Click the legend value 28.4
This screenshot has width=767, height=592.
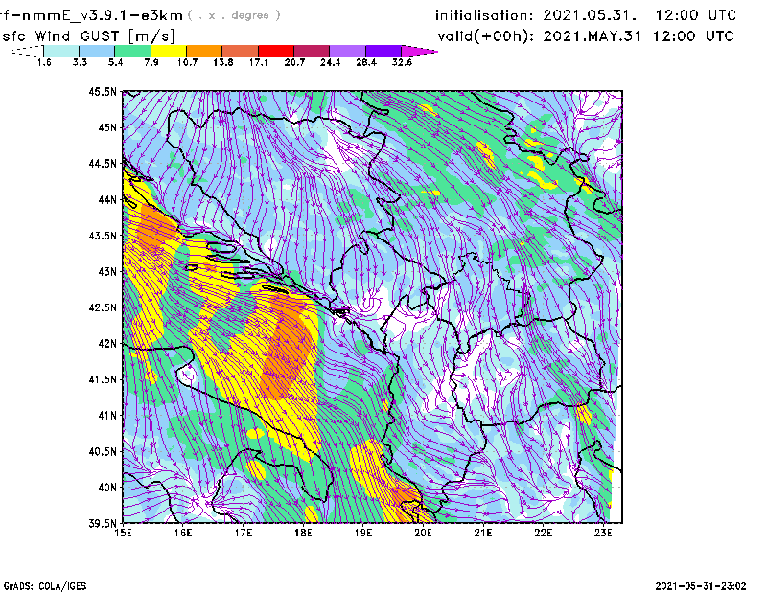coord(366,62)
